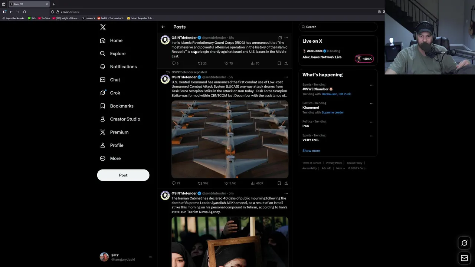This screenshot has height=267, width=475.
Task: Open Danhausen, CM Punk trending link
Action: click(x=336, y=94)
